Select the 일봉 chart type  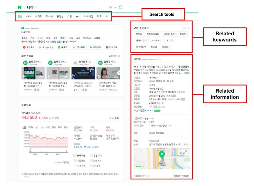tap(54, 128)
